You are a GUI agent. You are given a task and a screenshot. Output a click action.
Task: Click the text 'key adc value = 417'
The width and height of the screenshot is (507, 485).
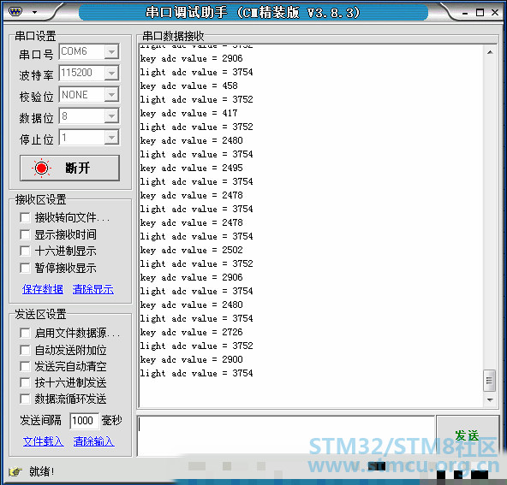[188, 114]
